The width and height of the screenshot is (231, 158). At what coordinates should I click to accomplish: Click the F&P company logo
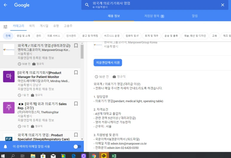pyautogui.click(x=9, y=137)
